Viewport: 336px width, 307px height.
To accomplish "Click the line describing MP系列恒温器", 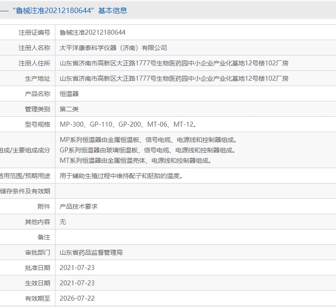I will pyautogui.click(x=148, y=140).
